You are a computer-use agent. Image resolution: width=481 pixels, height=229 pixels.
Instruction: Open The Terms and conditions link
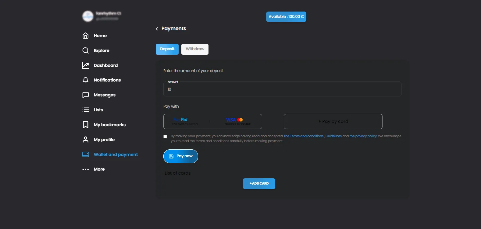(x=304, y=136)
